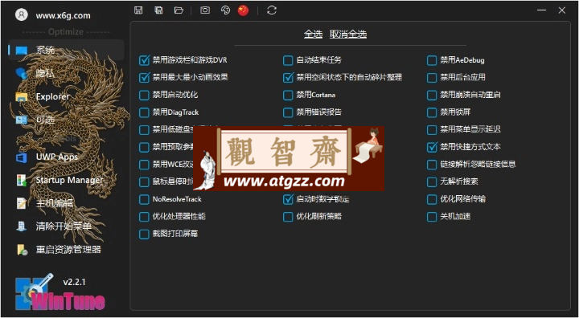The width and height of the screenshot is (579, 318).
Task: Enable the 禁用错误报告 checkbox
Action: click(x=288, y=112)
